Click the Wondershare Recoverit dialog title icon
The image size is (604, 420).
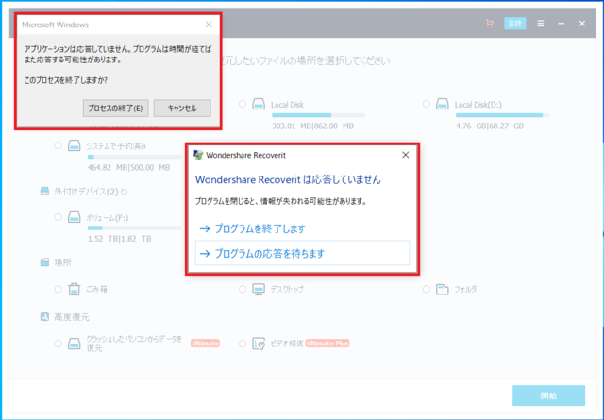[x=198, y=155]
